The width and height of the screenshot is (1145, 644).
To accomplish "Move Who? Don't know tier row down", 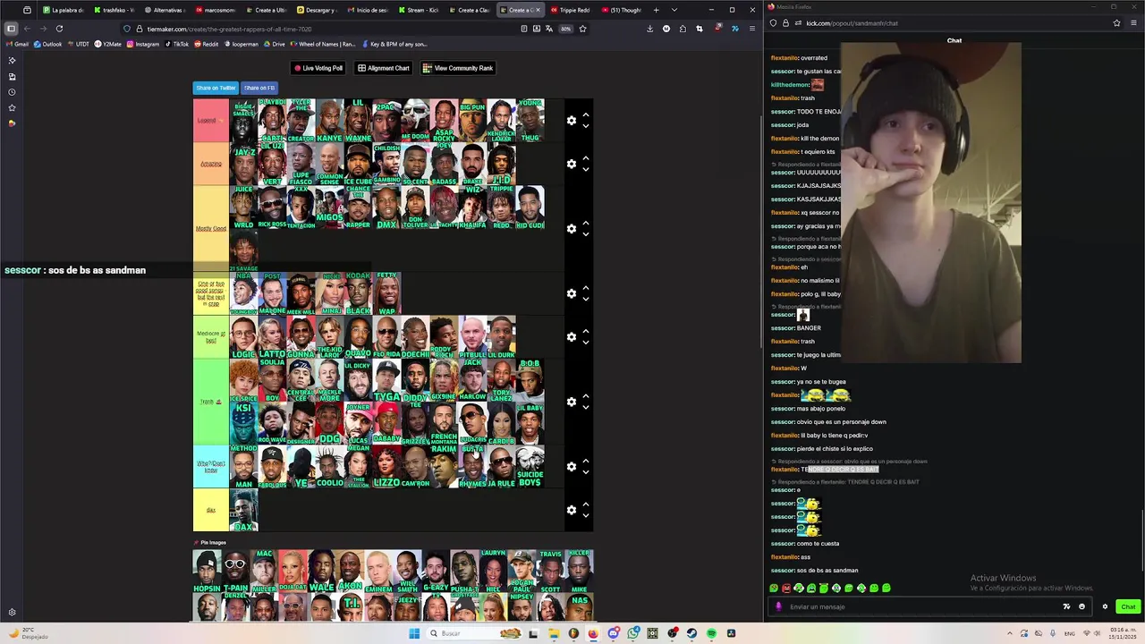I will tap(586, 472).
